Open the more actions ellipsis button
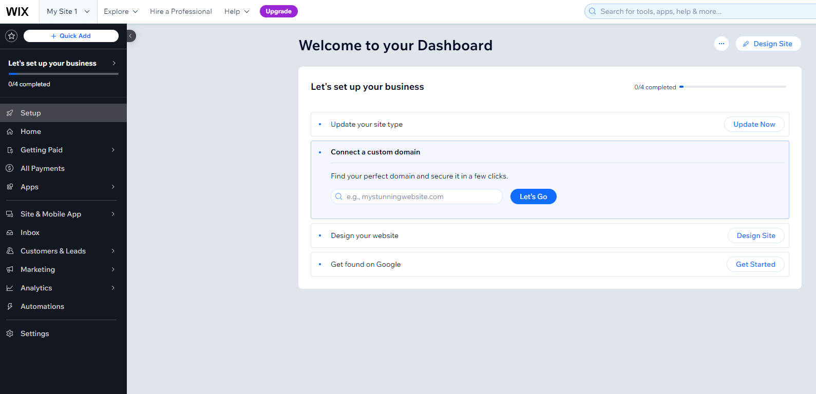This screenshot has height=394, width=816. coord(722,44)
